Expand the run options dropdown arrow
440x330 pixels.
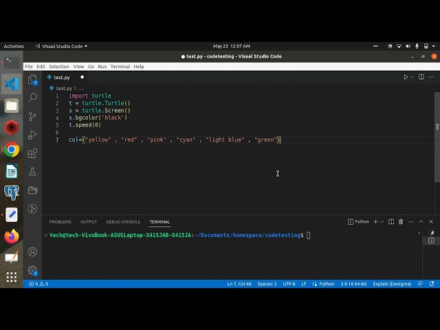tap(412, 77)
